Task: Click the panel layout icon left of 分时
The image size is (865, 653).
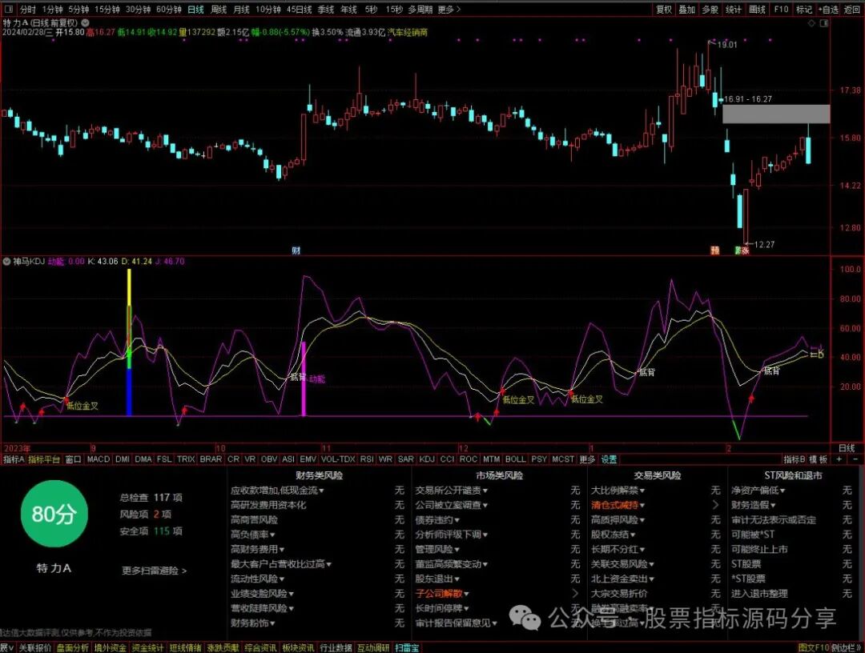Action: 8,10
